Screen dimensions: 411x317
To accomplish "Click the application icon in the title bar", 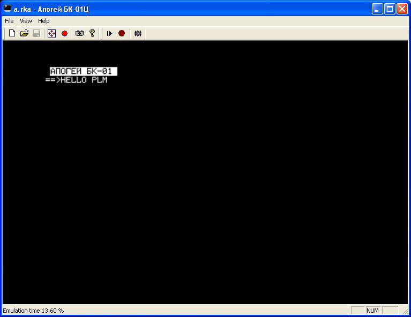I will coord(8,9).
